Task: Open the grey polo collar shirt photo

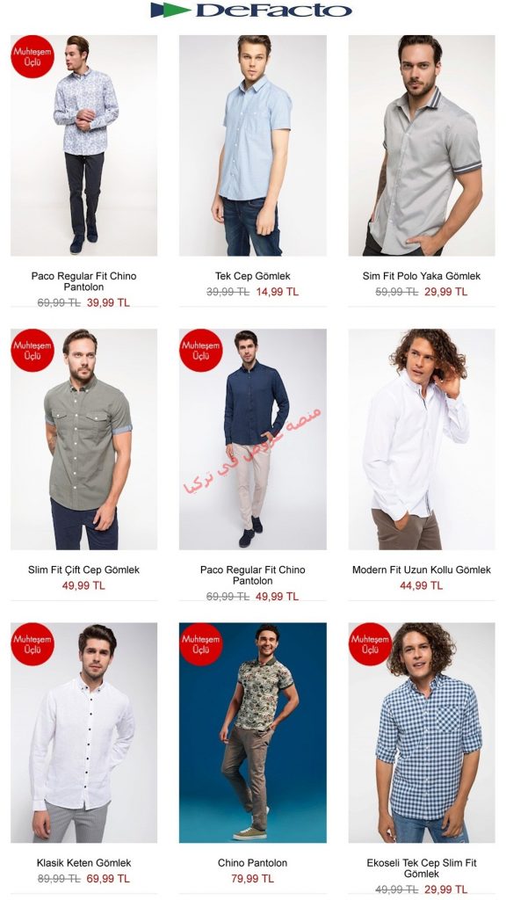Action: 422,145
